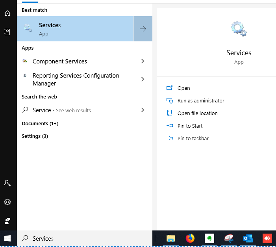Screen dimensions: 276x247
Task: Click the red AnyDesk taskbar icon
Action: (x=267, y=238)
